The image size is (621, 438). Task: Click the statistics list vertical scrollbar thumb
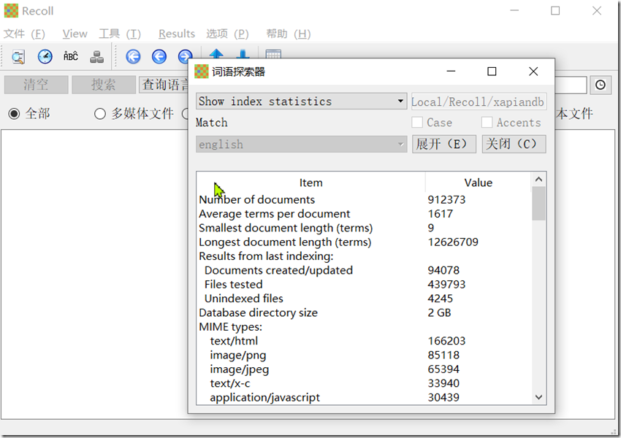pos(539,204)
